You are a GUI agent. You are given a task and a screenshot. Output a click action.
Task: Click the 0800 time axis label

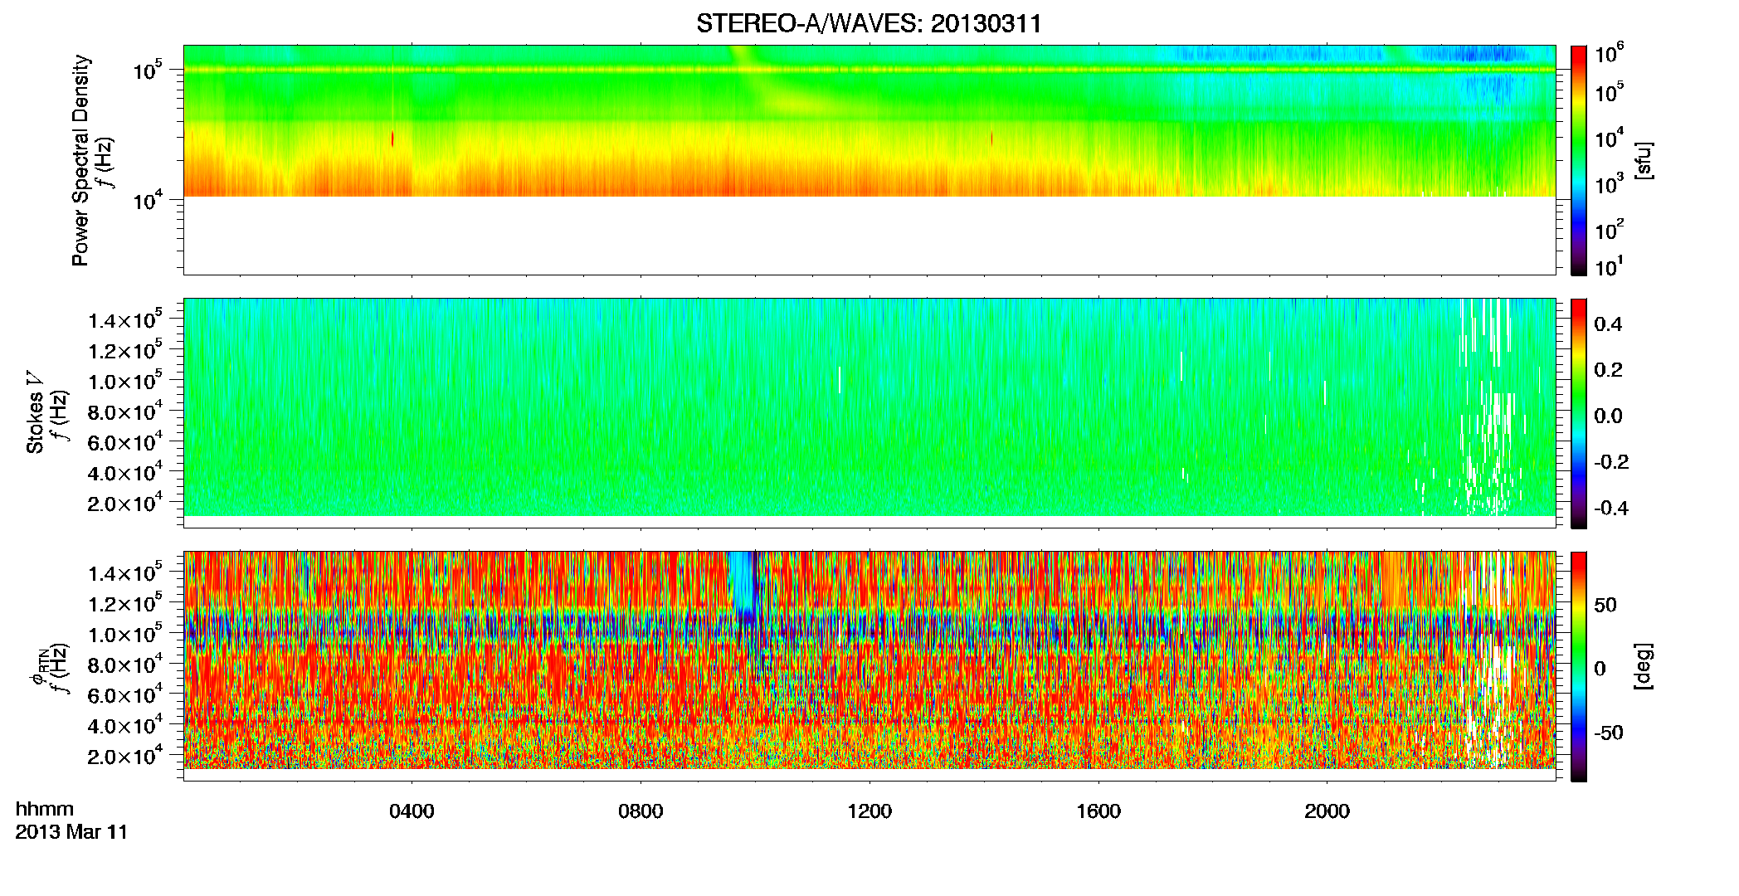point(641,811)
